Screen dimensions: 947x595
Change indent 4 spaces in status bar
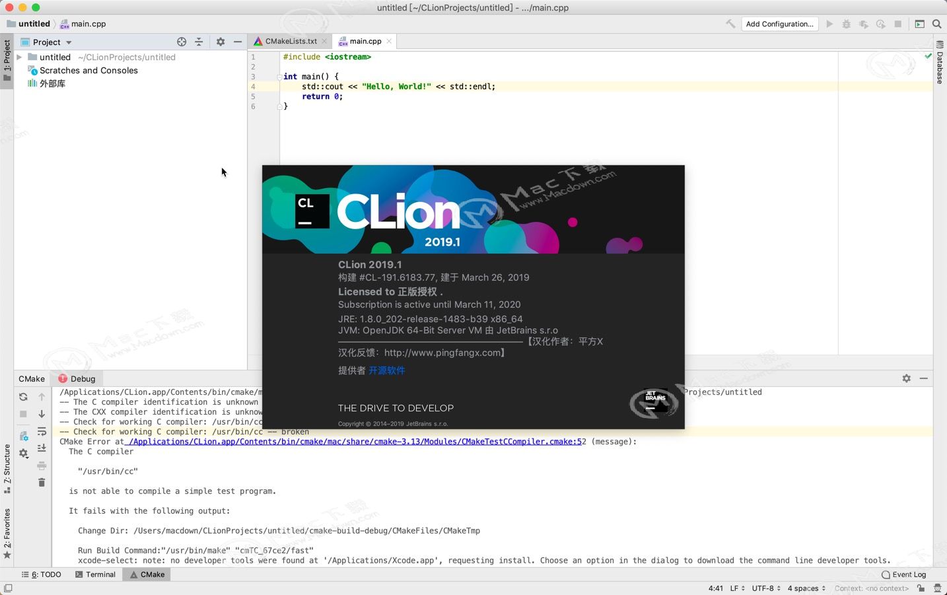(806, 588)
